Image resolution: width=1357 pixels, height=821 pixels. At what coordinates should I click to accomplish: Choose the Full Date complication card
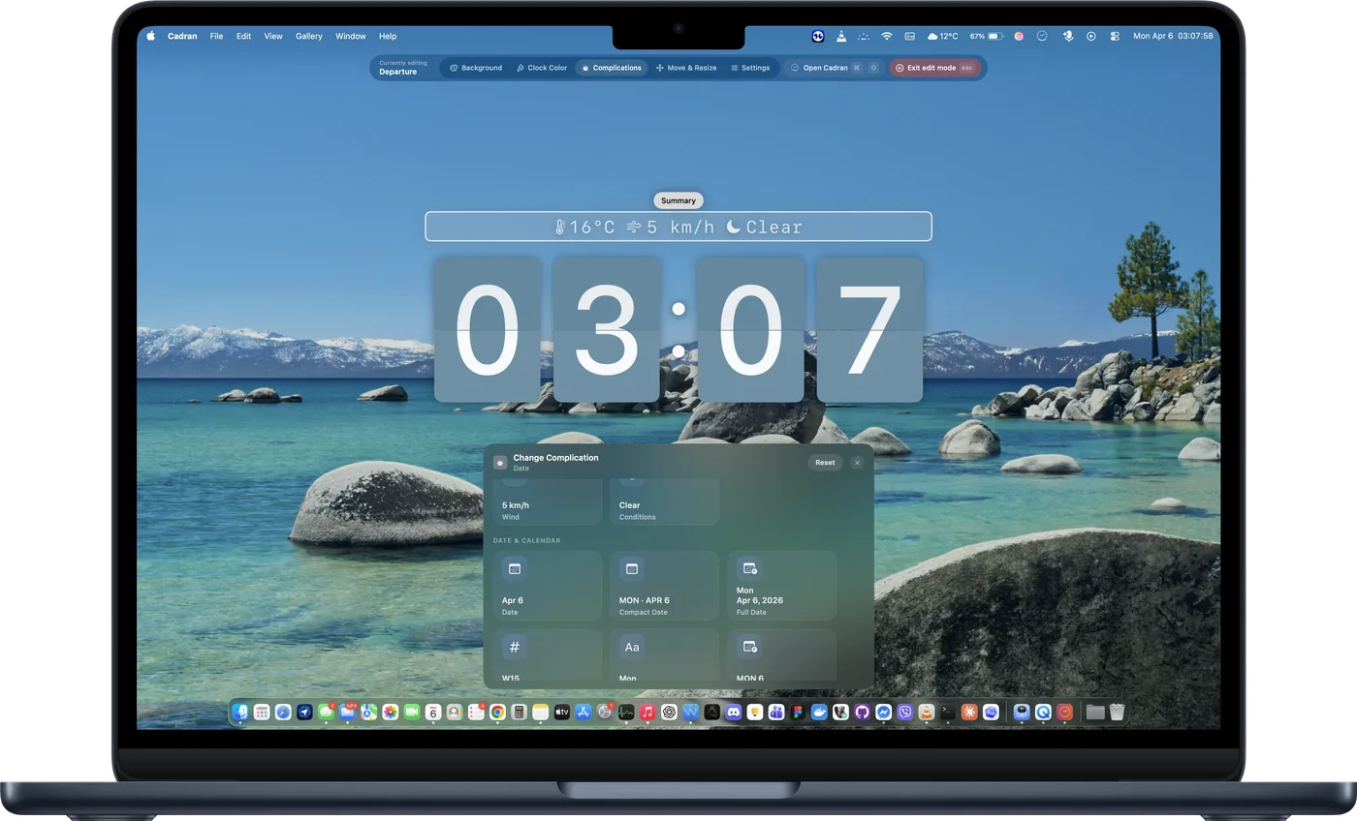(x=781, y=586)
